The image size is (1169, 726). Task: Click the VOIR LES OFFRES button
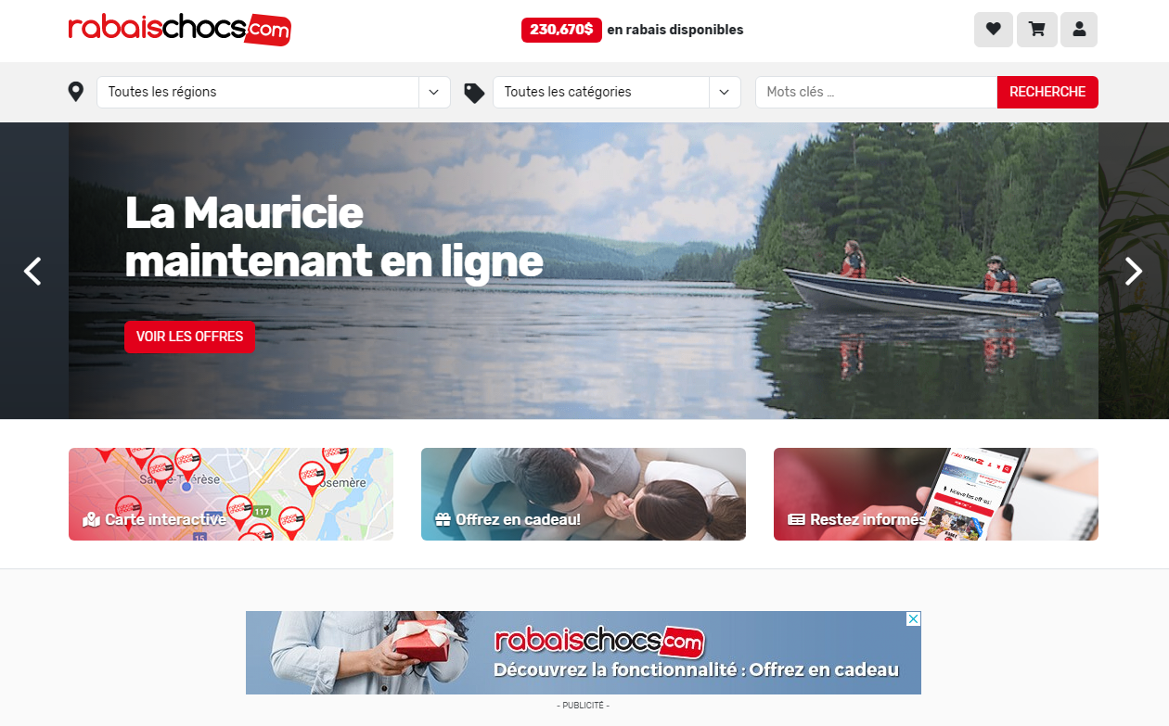point(189,337)
